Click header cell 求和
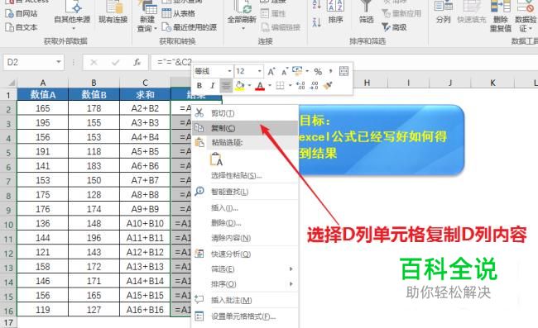Screen dimensions: 538x328 coord(145,94)
